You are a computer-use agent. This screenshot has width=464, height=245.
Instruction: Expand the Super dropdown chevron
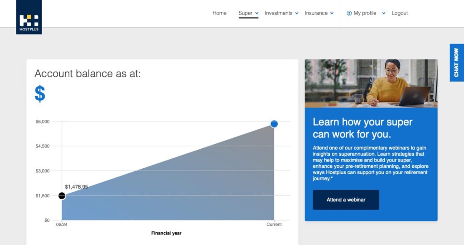click(257, 13)
